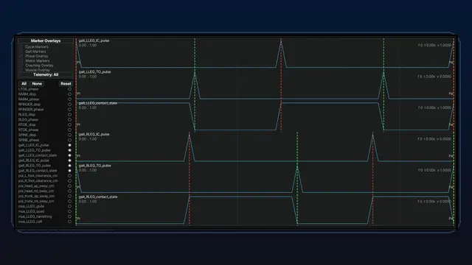The image size is (472, 265).
Task: Disable the gait_RLEG_TO_pulse channel circle
Action: pos(69,166)
